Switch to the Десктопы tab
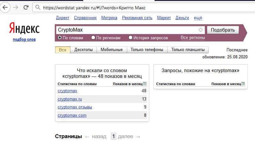This screenshot has height=155, width=255. click(x=84, y=50)
